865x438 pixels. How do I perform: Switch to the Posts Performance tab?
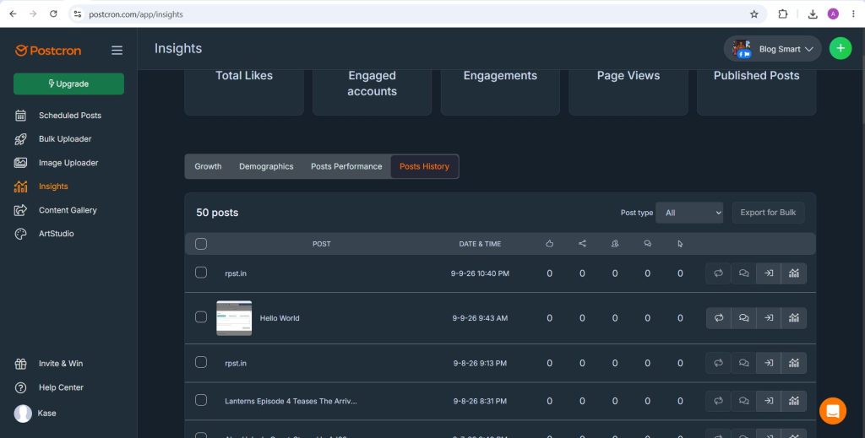(x=345, y=166)
